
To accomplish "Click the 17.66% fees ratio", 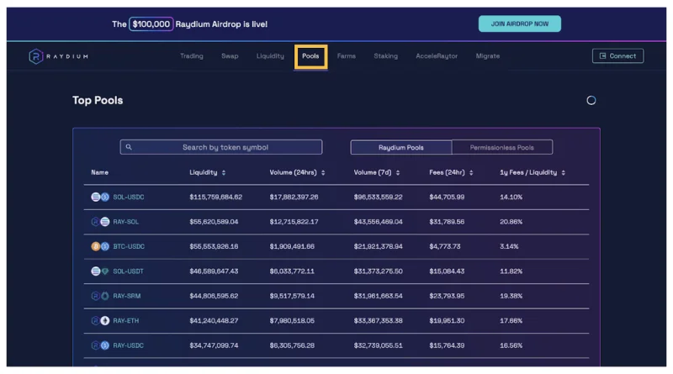I will (511, 321).
